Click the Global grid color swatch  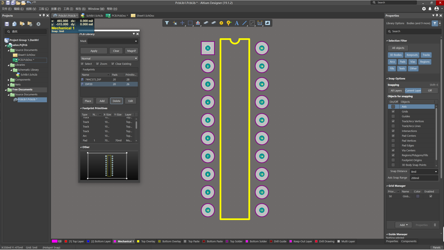(x=418, y=196)
